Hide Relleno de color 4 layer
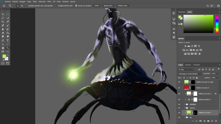 [x=179, y=88]
